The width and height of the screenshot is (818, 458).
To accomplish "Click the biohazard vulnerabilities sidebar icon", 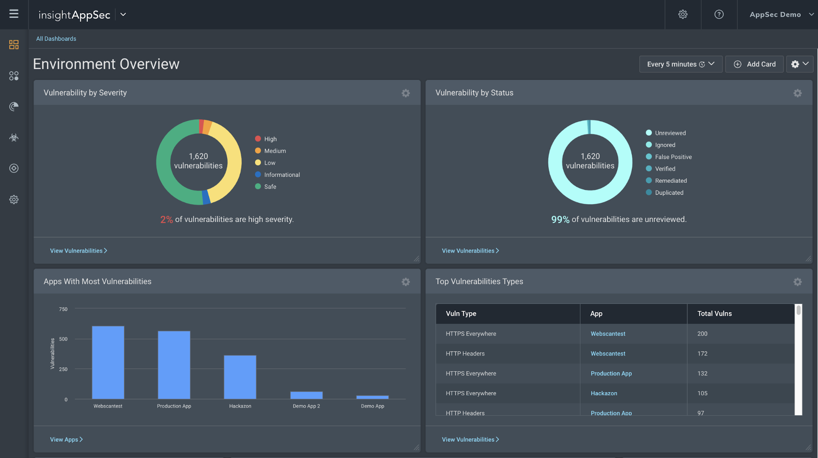I will pyautogui.click(x=14, y=138).
